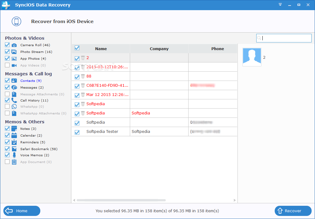This screenshot has width=315, height=219.
Task: Uncheck the Voice Memos checkbox
Action: pos(7,155)
